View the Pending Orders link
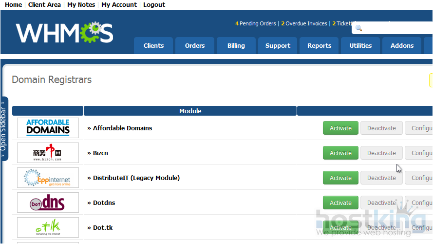This screenshot has height=244, width=433. 257,23
